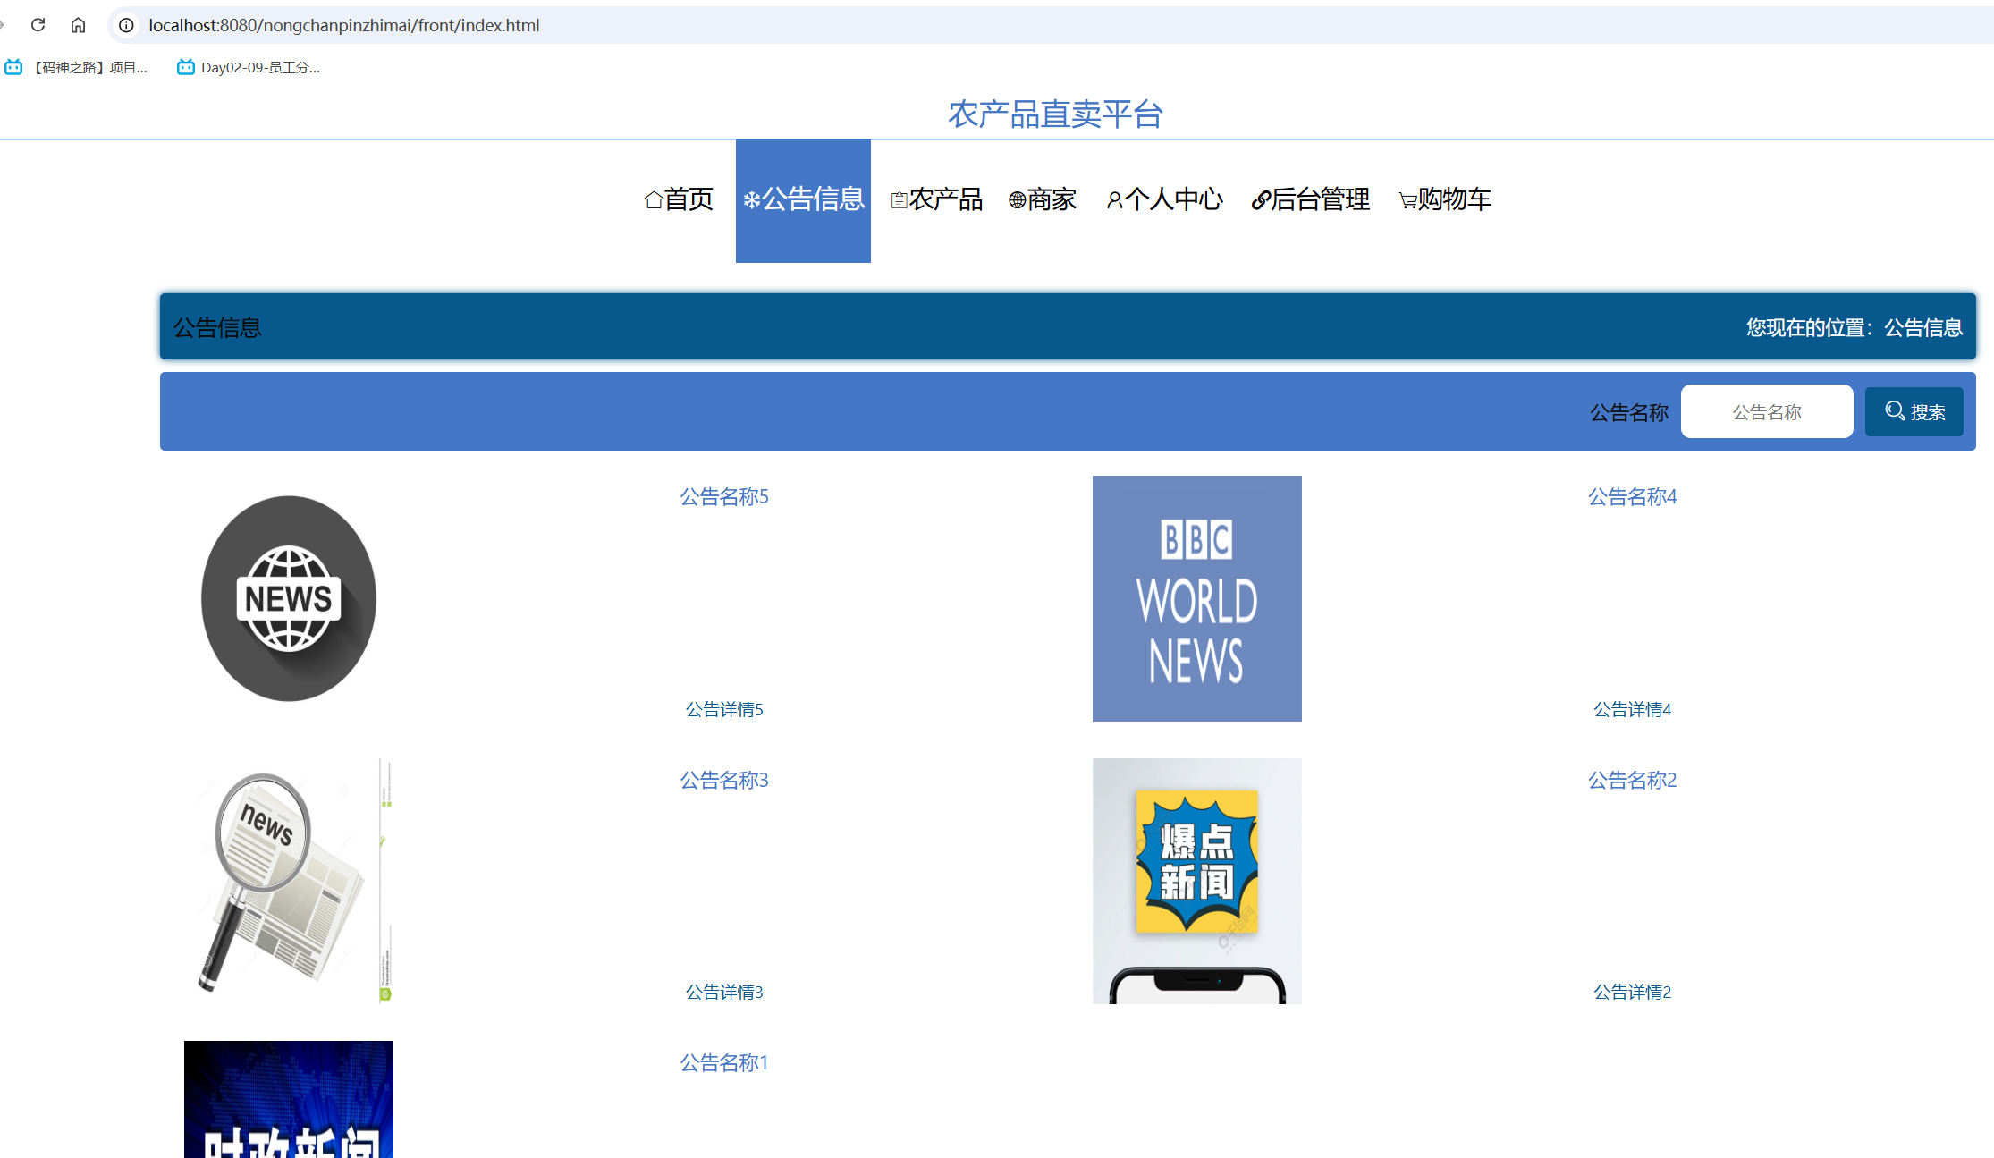
Task: Select the highlighted 公告信息 navigation tab
Action: [802, 199]
